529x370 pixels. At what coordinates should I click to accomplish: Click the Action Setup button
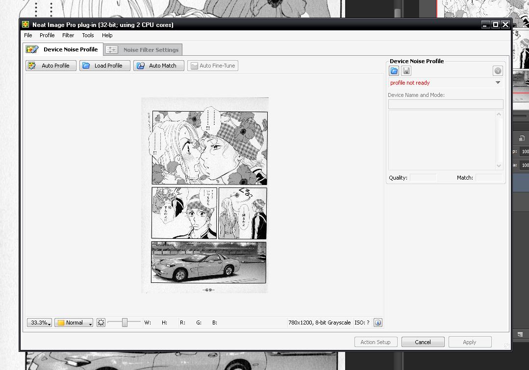point(376,342)
